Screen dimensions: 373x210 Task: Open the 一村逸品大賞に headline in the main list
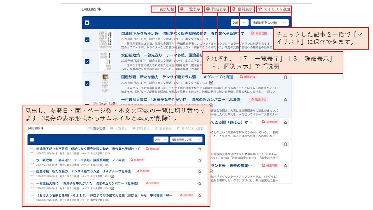[x=182, y=99]
